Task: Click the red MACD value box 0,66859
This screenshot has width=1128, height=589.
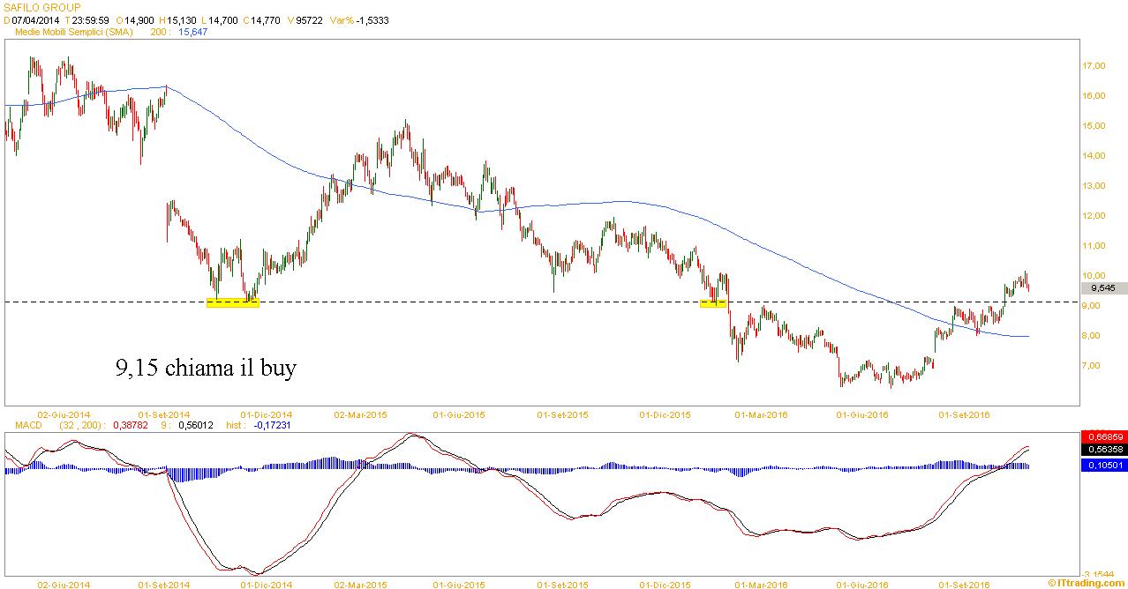Action: tap(1102, 436)
